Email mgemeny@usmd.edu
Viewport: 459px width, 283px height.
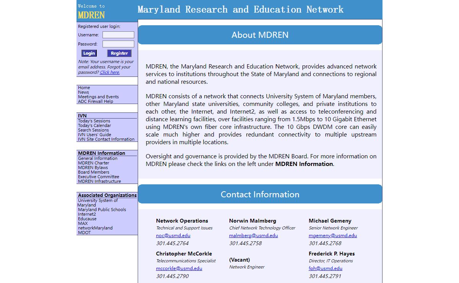click(333, 236)
